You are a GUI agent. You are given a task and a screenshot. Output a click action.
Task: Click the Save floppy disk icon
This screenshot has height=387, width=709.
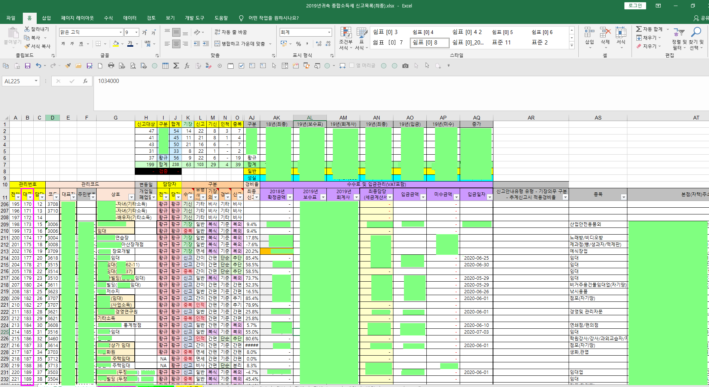pos(28,66)
